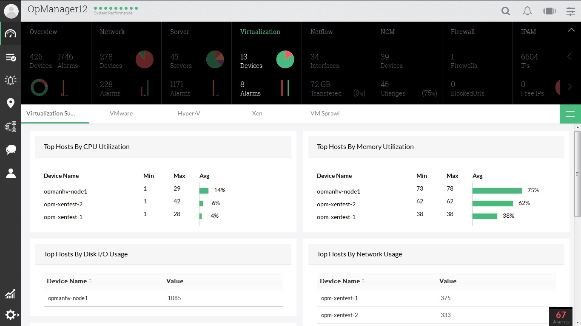This screenshot has width=581, height=326.
Task: Click the OpManager12 product title
Action: [57, 9]
